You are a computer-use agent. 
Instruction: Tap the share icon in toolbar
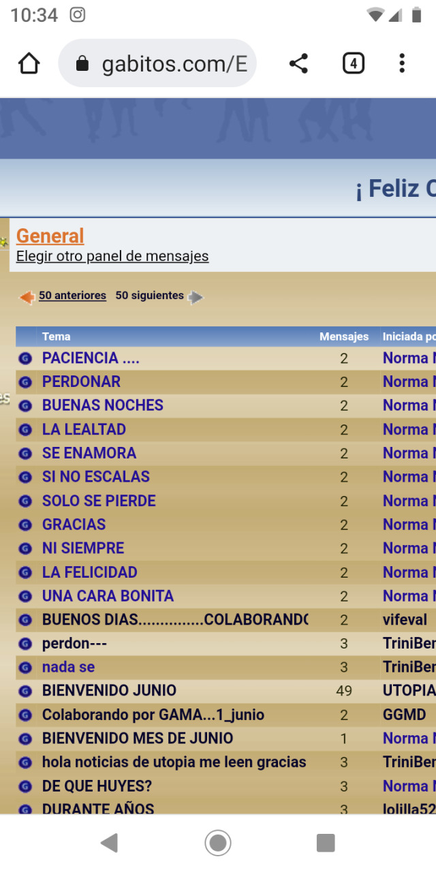[x=298, y=64]
